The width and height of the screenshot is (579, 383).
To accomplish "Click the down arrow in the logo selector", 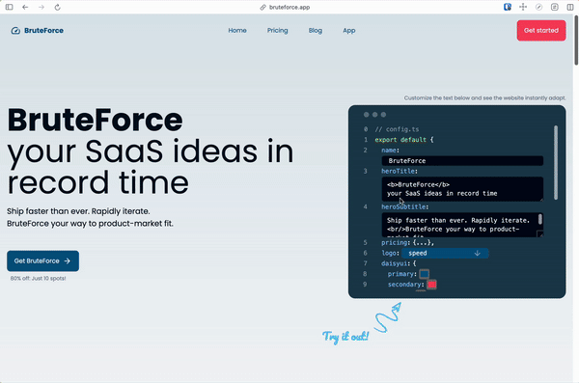I will tap(477, 253).
